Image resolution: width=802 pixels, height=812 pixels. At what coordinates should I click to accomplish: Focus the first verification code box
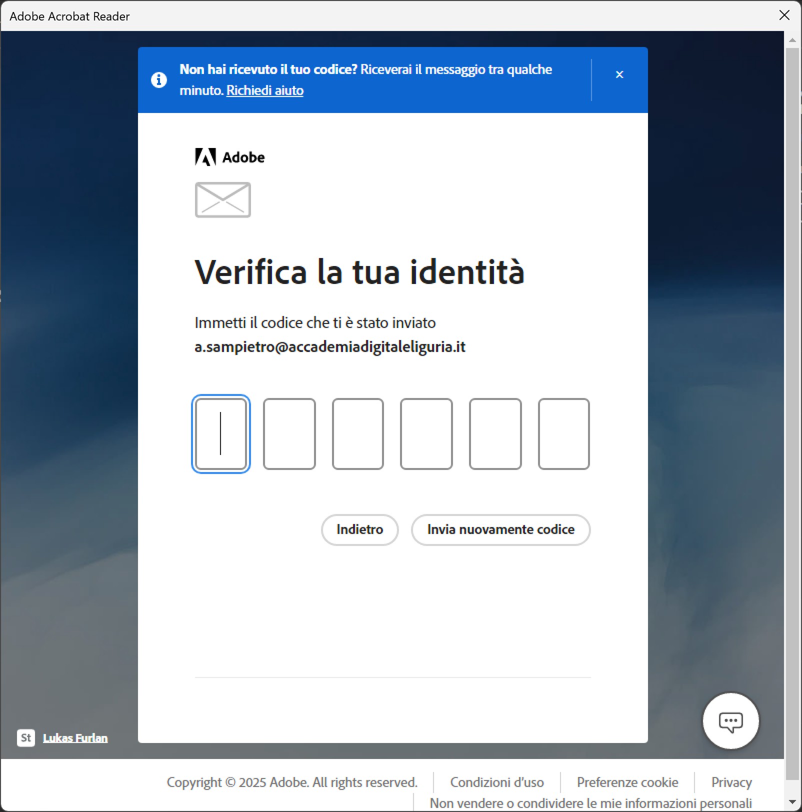coord(220,433)
